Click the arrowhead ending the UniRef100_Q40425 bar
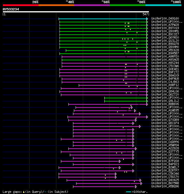Viewport: 184px width, 194px height. 141,180
